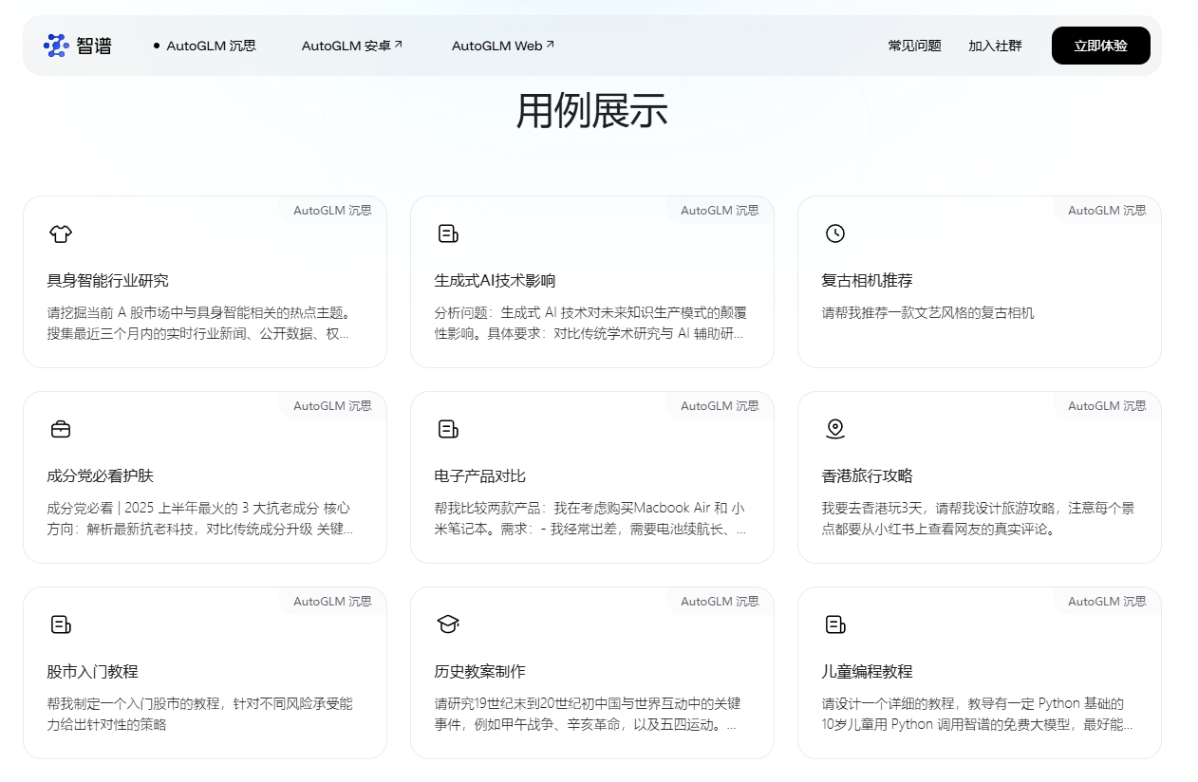The height and width of the screenshot is (782, 1198).
Task: Click the document icon on 电子产品对比 card
Action: click(x=448, y=429)
